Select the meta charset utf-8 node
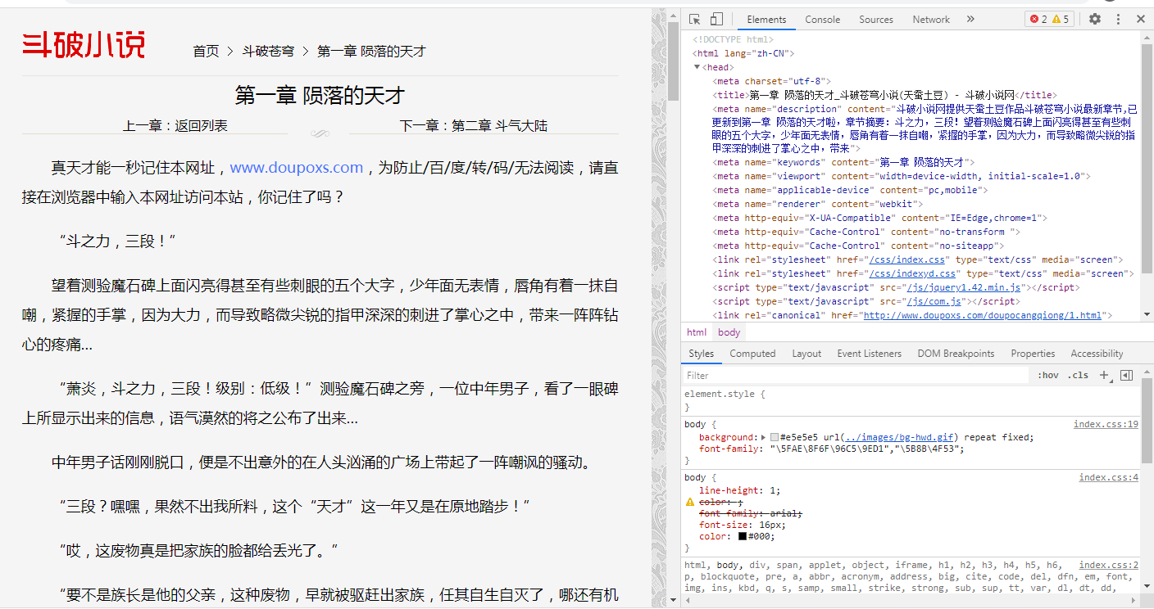This screenshot has width=1154, height=609. pyautogui.click(x=773, y=81)
